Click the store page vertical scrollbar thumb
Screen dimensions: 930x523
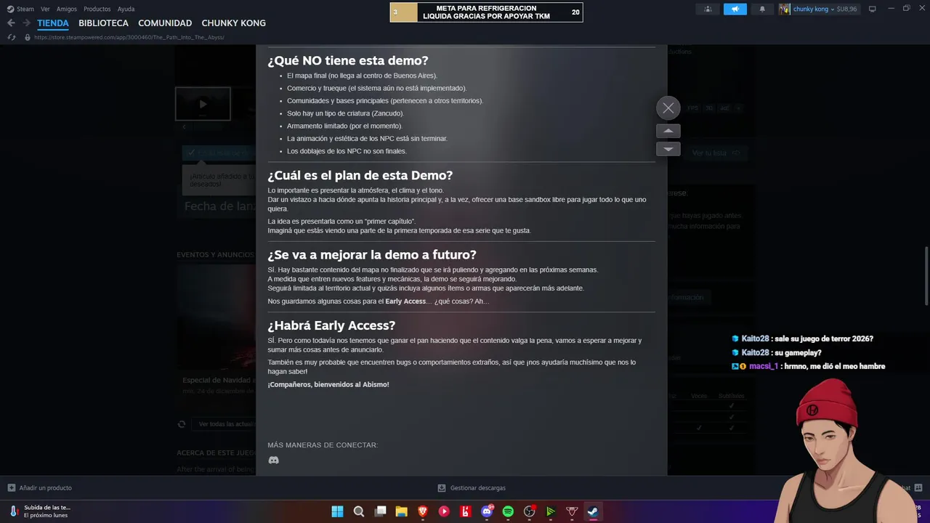926,276
